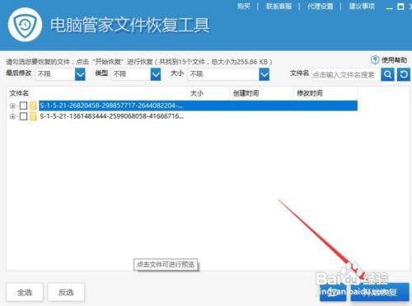
Task: Click the 大小 combo box showing 不限
Action: [x=228, y=74]
